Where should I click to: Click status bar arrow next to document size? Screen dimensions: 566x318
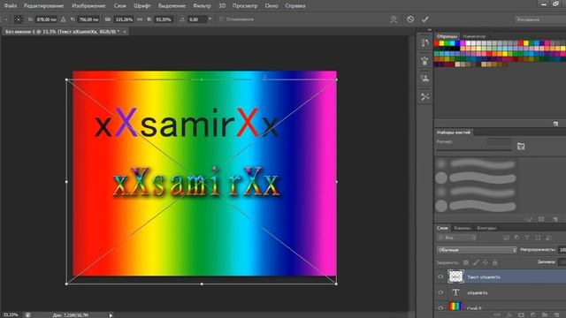click(x=111, y=315)
